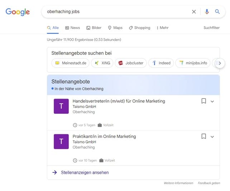Click the Taismo logo of the Handelsvertreter job

tap(61, 106)
